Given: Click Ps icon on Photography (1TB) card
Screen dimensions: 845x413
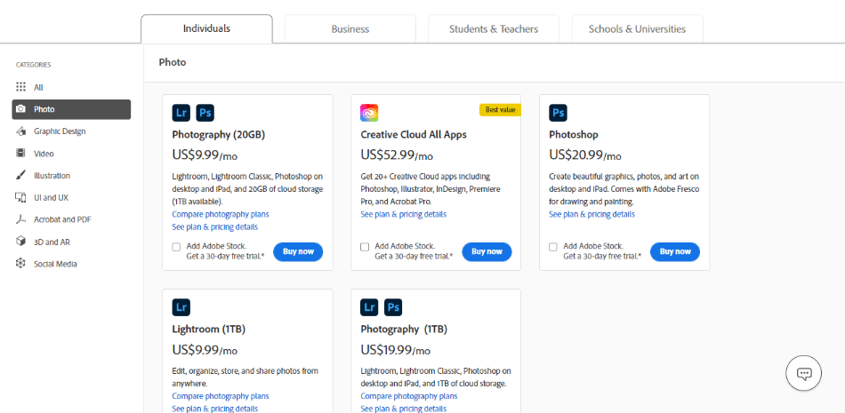Looking at the screenshot, I should 393,307.
